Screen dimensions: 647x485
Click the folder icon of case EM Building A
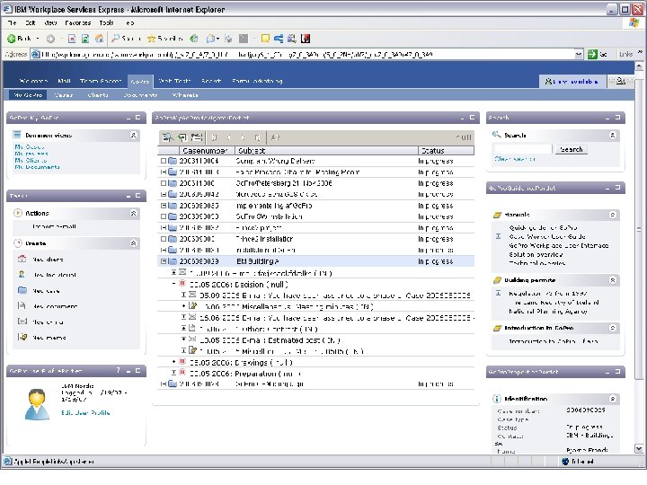pyautogui.click(x=173, y=261)
